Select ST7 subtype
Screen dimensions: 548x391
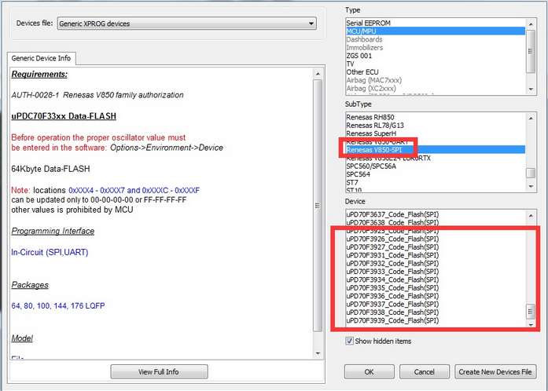click(x=435, y=183)
